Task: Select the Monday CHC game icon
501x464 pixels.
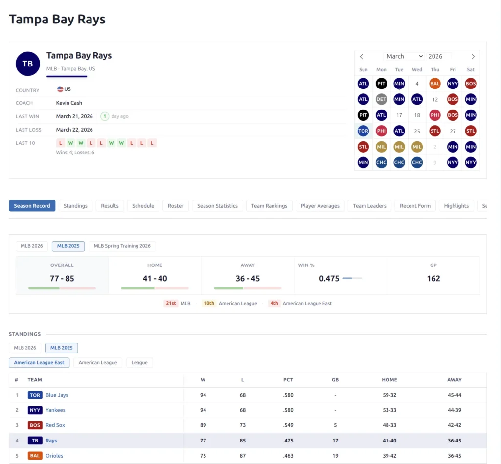Action: 381,162
